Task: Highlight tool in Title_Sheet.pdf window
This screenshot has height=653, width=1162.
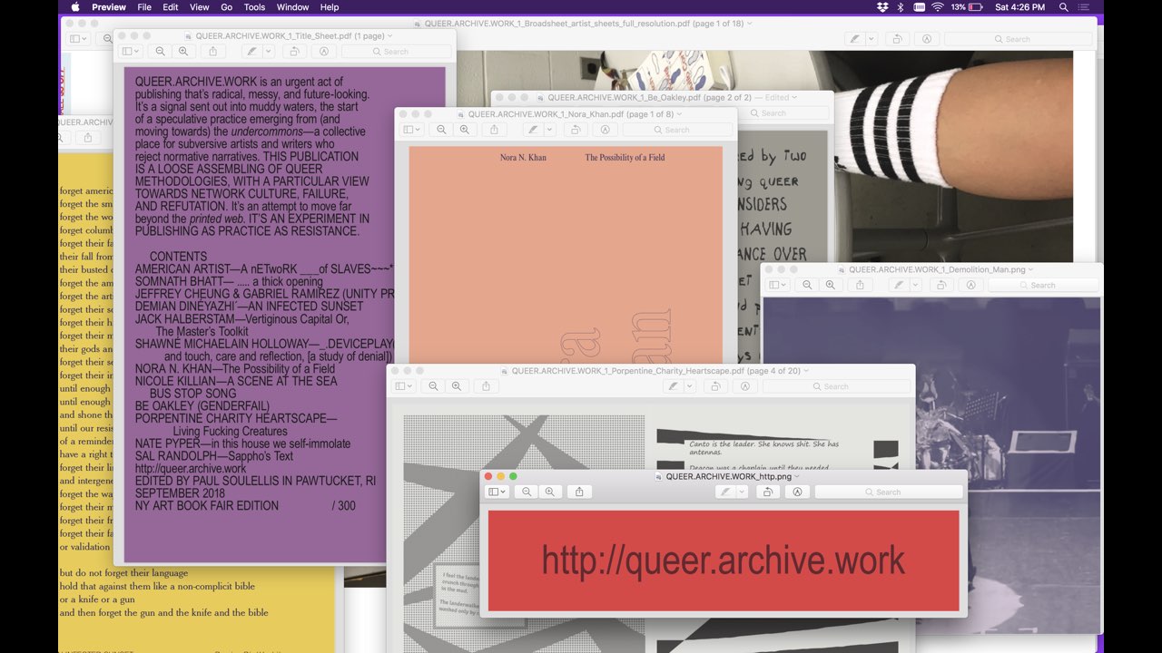Action: coord(253,52)
